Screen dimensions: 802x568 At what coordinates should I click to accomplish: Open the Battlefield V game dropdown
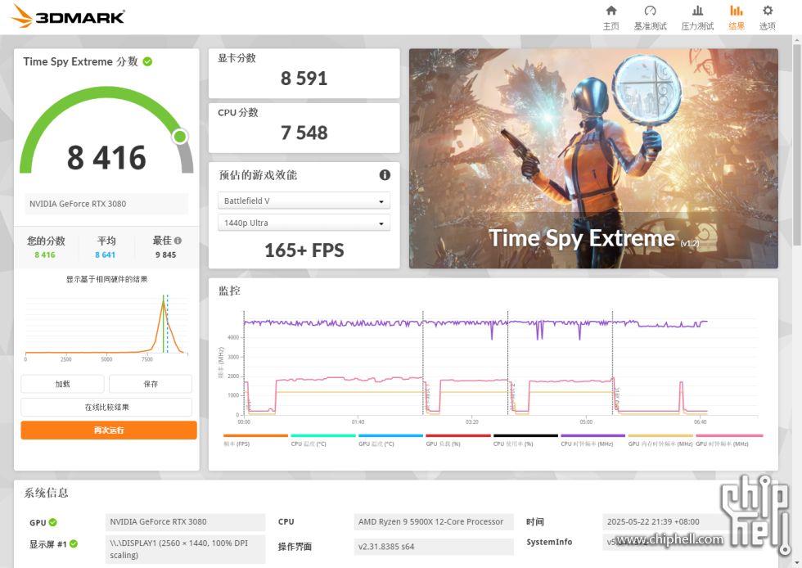304,201
